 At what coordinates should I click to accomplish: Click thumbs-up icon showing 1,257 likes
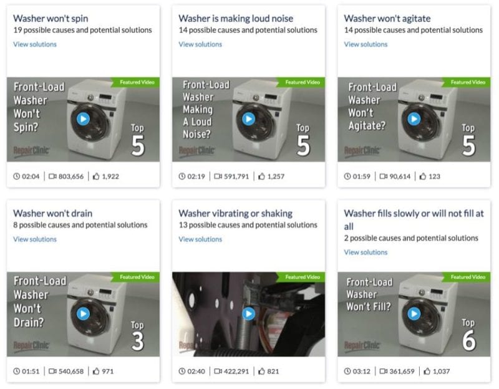[261, 176]
